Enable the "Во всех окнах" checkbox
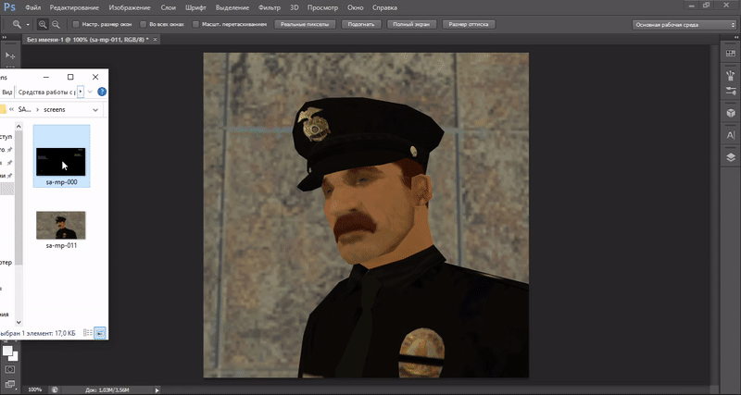The image size is (741, 395). tap(144, 24)
